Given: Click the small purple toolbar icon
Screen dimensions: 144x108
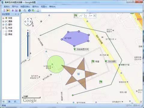Looking at the screenshot, I should point(13,10).
